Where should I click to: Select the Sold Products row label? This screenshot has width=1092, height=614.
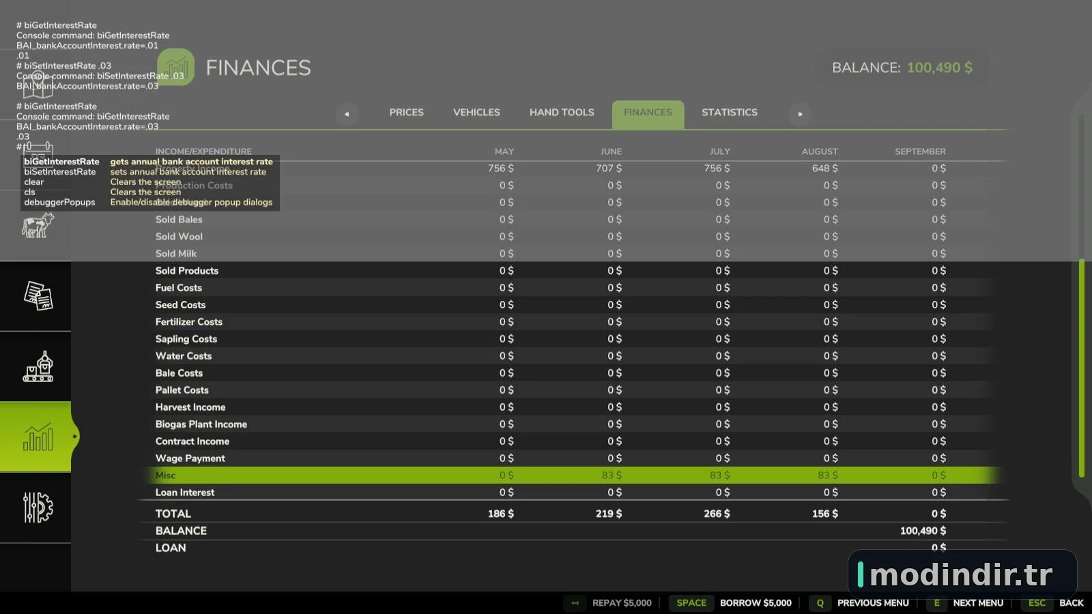pos(187,271)
